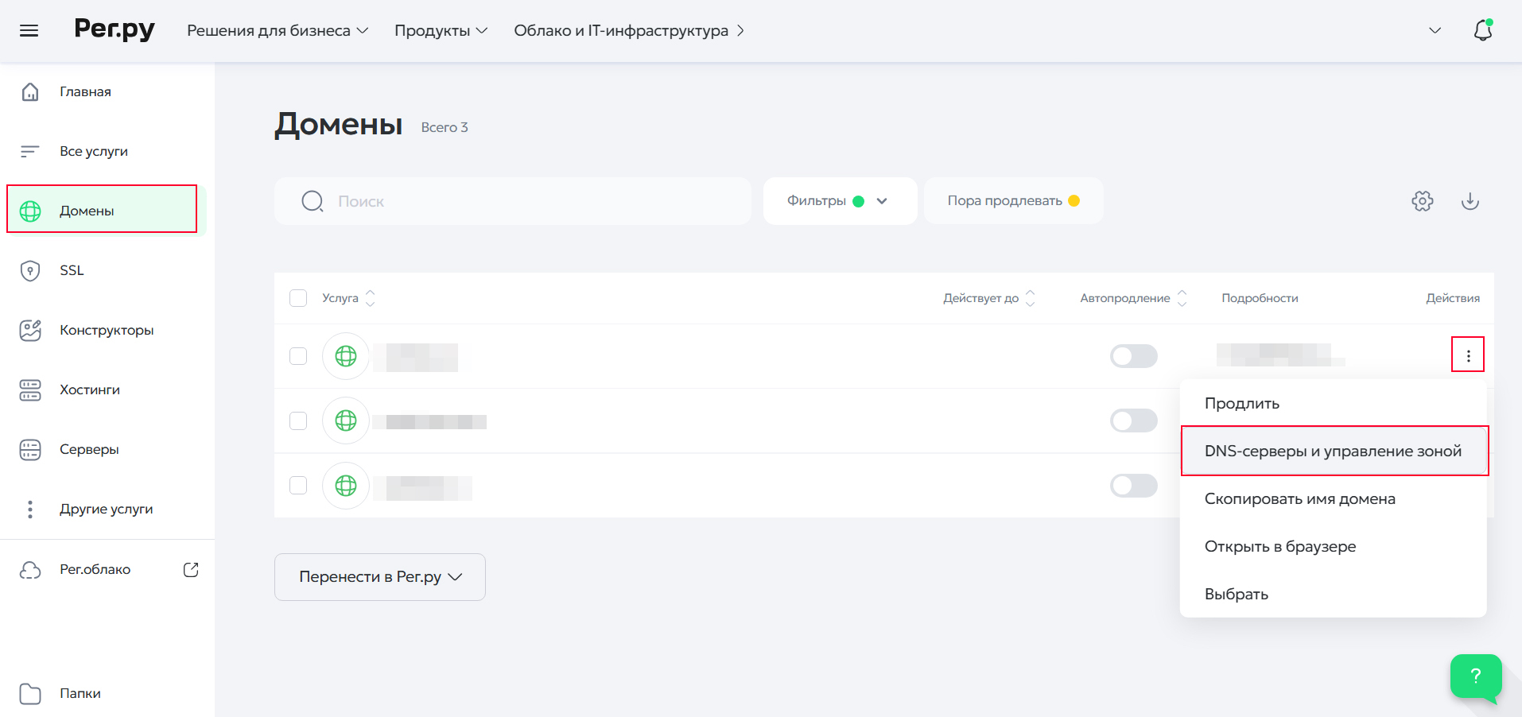Check the select-all checkbox in table header
1522x717 pixels.
298,298
